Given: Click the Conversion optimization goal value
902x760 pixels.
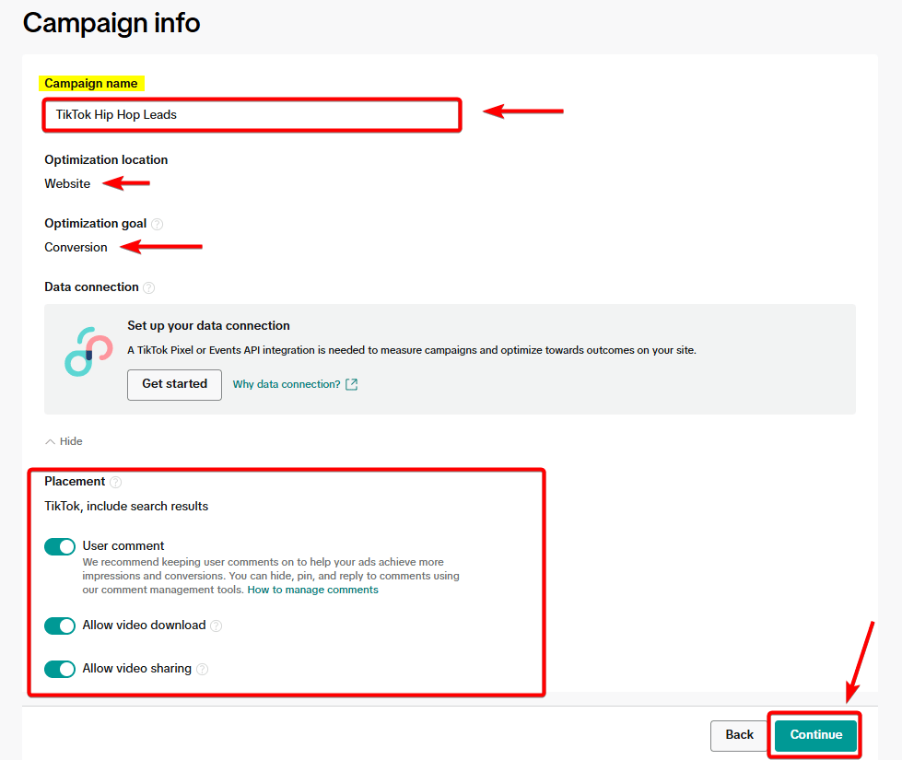Looking at the screenshot, I should click(76, 247).
